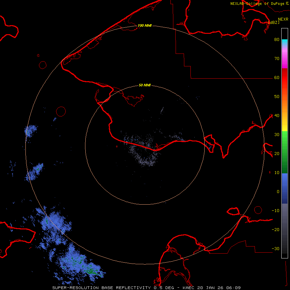Click the 60 dBZ scale value
290x290 pixels.
[x=277, y=78]
